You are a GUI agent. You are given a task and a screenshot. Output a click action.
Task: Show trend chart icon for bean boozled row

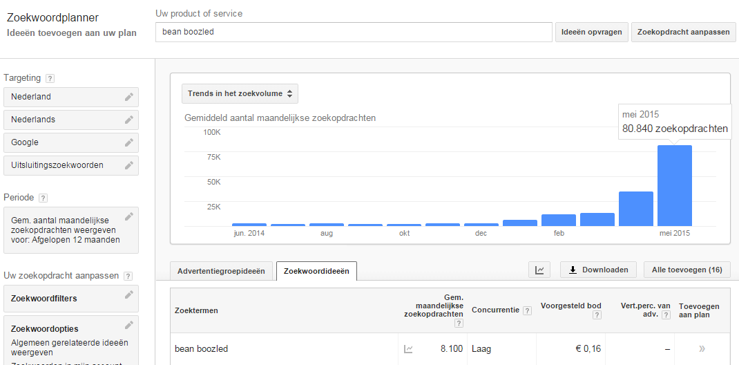[x=408, y=349]
